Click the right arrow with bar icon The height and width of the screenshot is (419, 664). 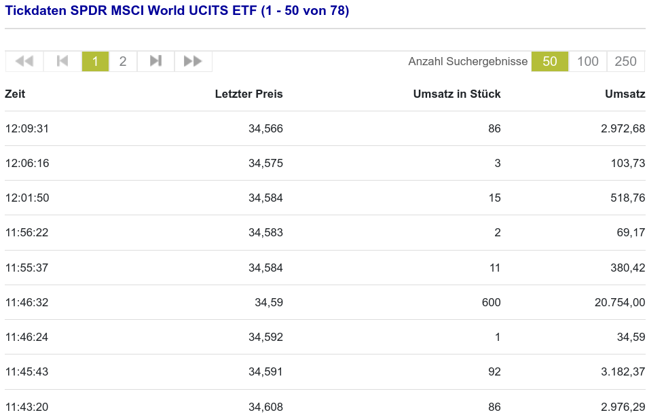[155, 61]
